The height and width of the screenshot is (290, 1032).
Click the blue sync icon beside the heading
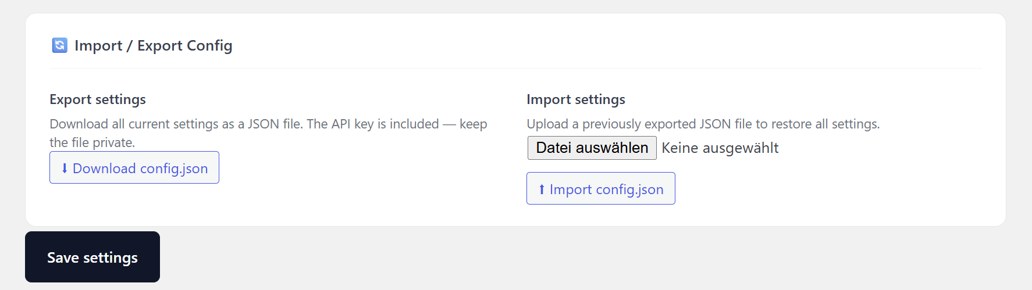pos(59,45)
